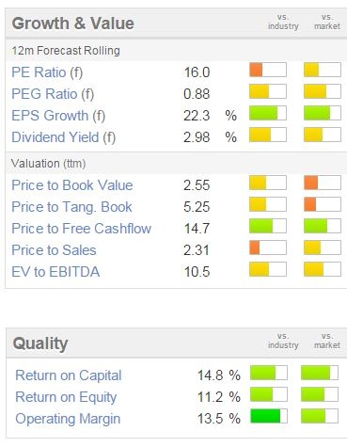Viewport: 347px width, 447px height.
Task: Open the Price to Sales link
Action: 54,250
